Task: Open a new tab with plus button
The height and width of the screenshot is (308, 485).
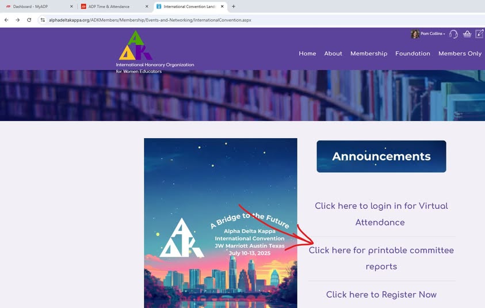Action: (234, 6)
